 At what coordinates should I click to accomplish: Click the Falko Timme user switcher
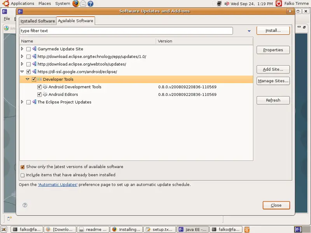[x=296, y=3]
